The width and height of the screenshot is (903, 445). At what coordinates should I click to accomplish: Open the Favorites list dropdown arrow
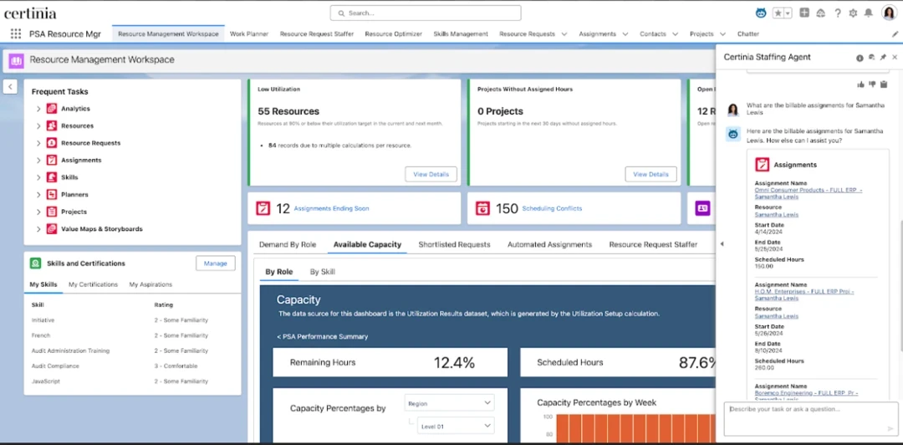pos(787,13)
